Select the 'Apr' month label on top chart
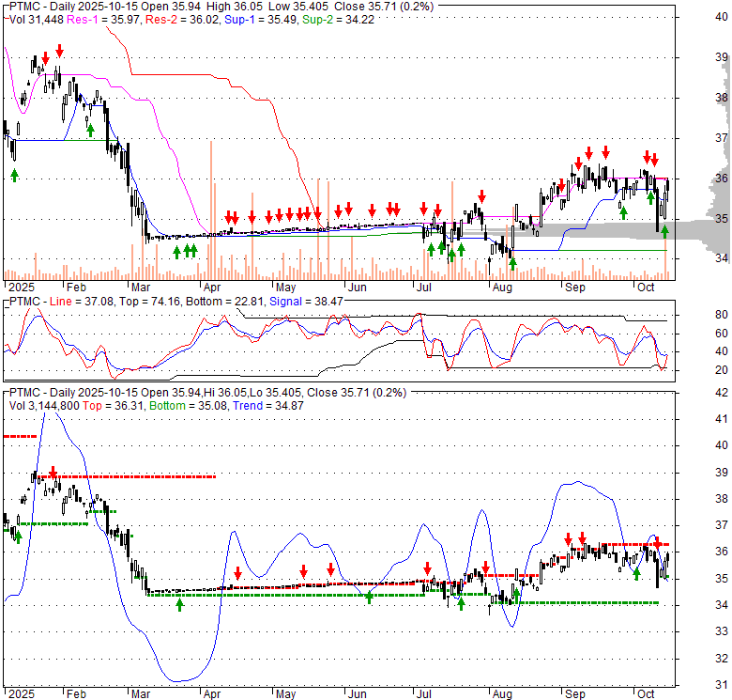732x700 pixels. pyautogui.click(x=212, y=288)
